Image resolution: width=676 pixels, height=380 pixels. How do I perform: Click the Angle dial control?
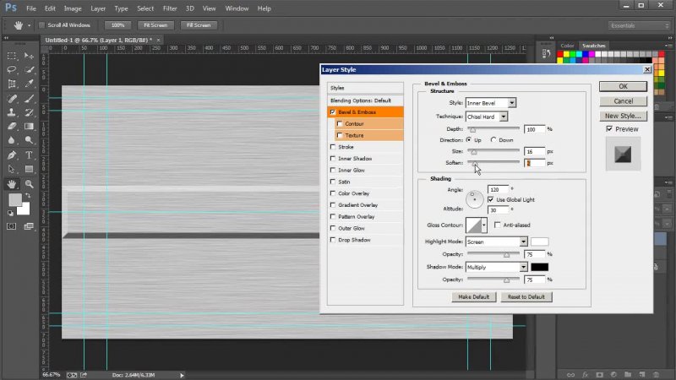click(x=474, y=199)
